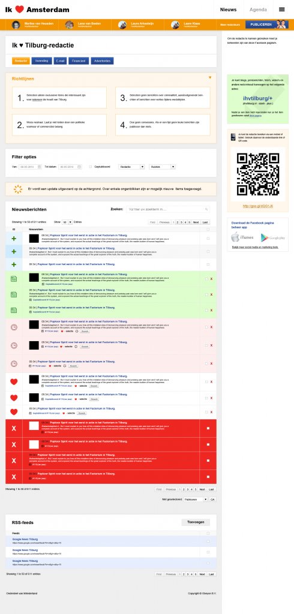Image resolution: width=294 pixels, height=614 pixels.
Task: Click the Meer redacteurs link
Action: [230, 25]
